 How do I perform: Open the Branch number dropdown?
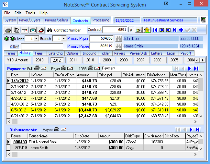[x=64, y=39]
